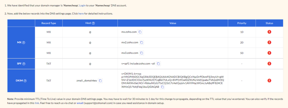Copy the DKIM key value

click(x=163, y=87)
